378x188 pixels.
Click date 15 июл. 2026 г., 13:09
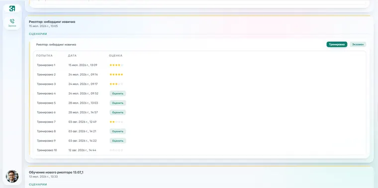pyautogui.click(x=83, y=65)
